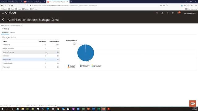Click the Work in Progress managers count
Image resolution: width=198 pixels, height=111 pixels.
(45, 52)
